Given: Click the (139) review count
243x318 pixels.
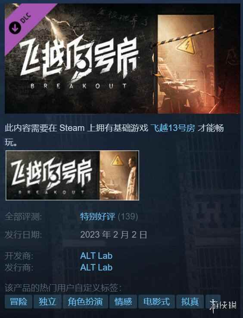Looking at the screenshot, I should [x=128, y=216].
